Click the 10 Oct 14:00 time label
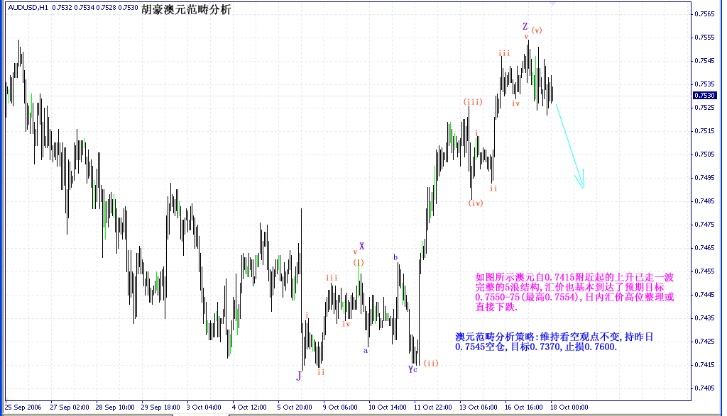The height and width of the screenshot is (416, 727). click(x=388, y=407)
